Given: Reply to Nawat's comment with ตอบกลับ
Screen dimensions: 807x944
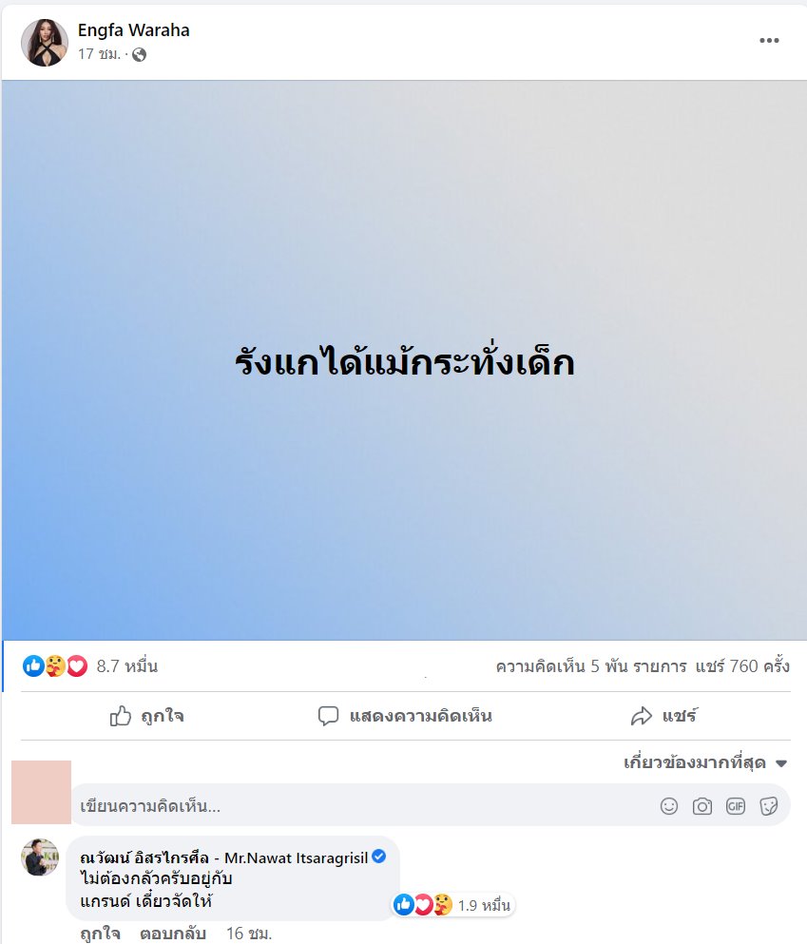Looking at the screenshot, I should click(x=173, y=934).
